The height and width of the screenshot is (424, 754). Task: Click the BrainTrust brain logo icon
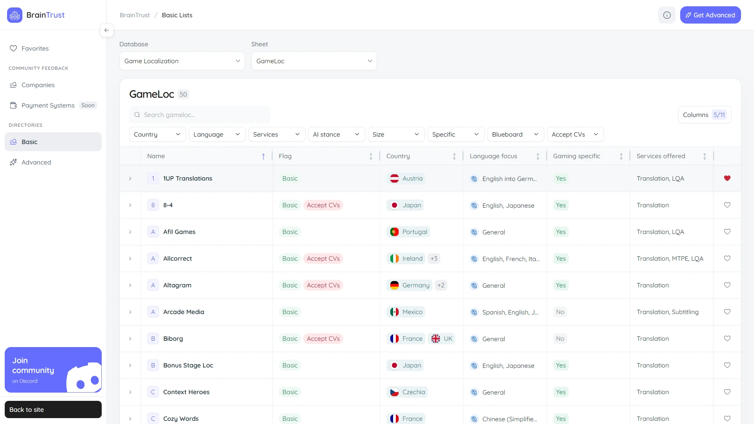point(15,15)
